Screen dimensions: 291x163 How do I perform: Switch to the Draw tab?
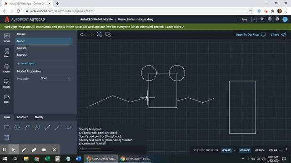coord(7,117)
